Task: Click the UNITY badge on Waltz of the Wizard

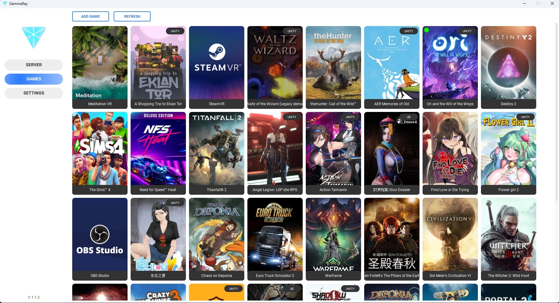Action: [x=292, y=31]
